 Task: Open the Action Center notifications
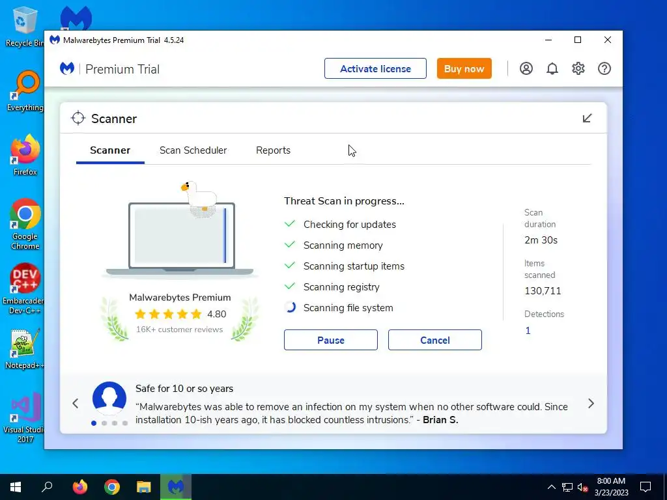646,487
